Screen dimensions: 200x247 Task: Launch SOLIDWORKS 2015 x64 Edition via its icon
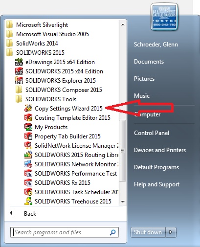point(19,71)
